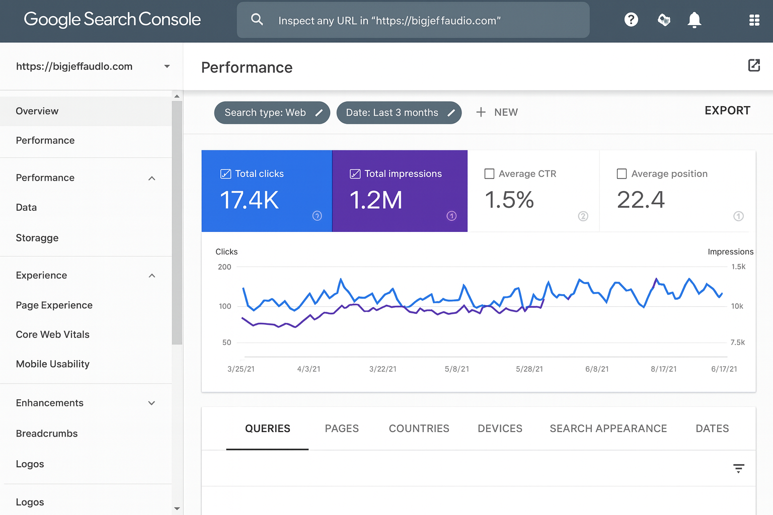The image size is (773, 515).
Task: Open the queries table filter icon
Action: pos(738,469)
